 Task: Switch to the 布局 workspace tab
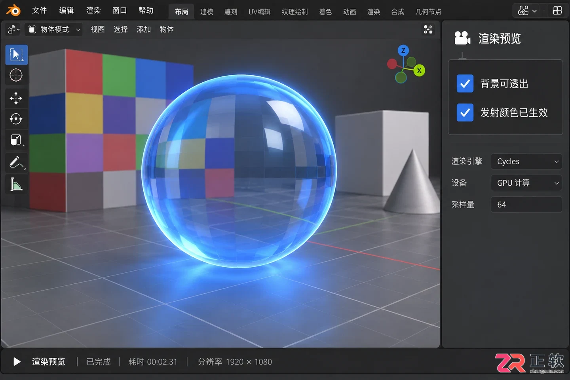coord(181,12)
